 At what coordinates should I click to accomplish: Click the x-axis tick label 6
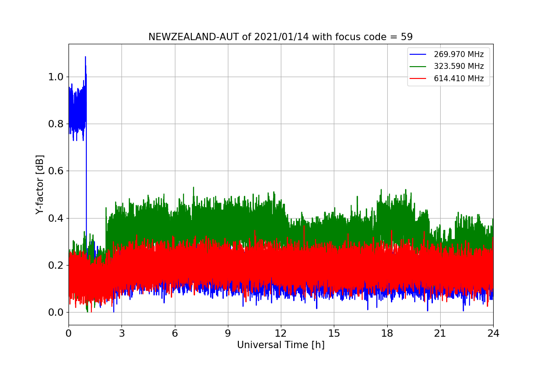174,334
